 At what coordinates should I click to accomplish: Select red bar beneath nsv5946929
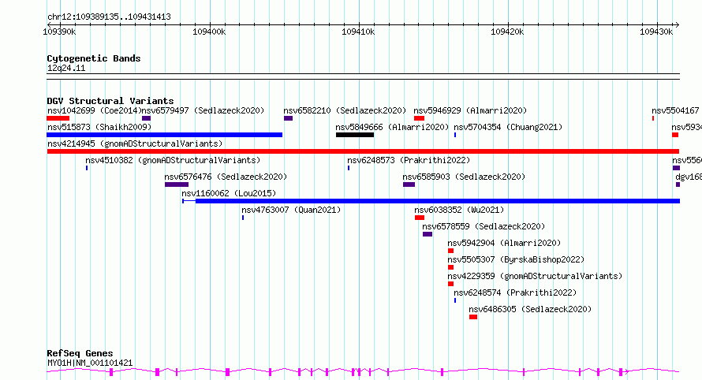point(419,118)
